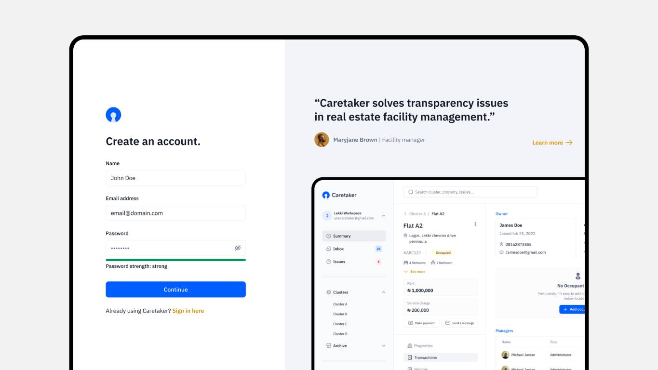Screen dimensions: 658x370
Task: Click the bathtub icon next to 2 Bathroom
Action: [433, 263]
